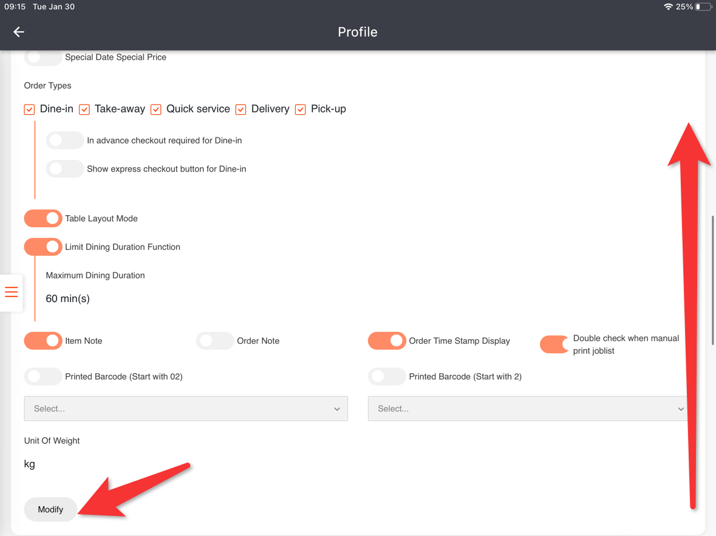
Task: Toggle double check when manual print joblist
Action: pyautogui.click(x=554, y=345)
